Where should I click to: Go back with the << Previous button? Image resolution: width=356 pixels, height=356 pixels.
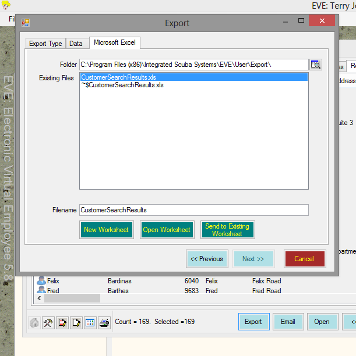pyautogui.click(x=207, y=259)
